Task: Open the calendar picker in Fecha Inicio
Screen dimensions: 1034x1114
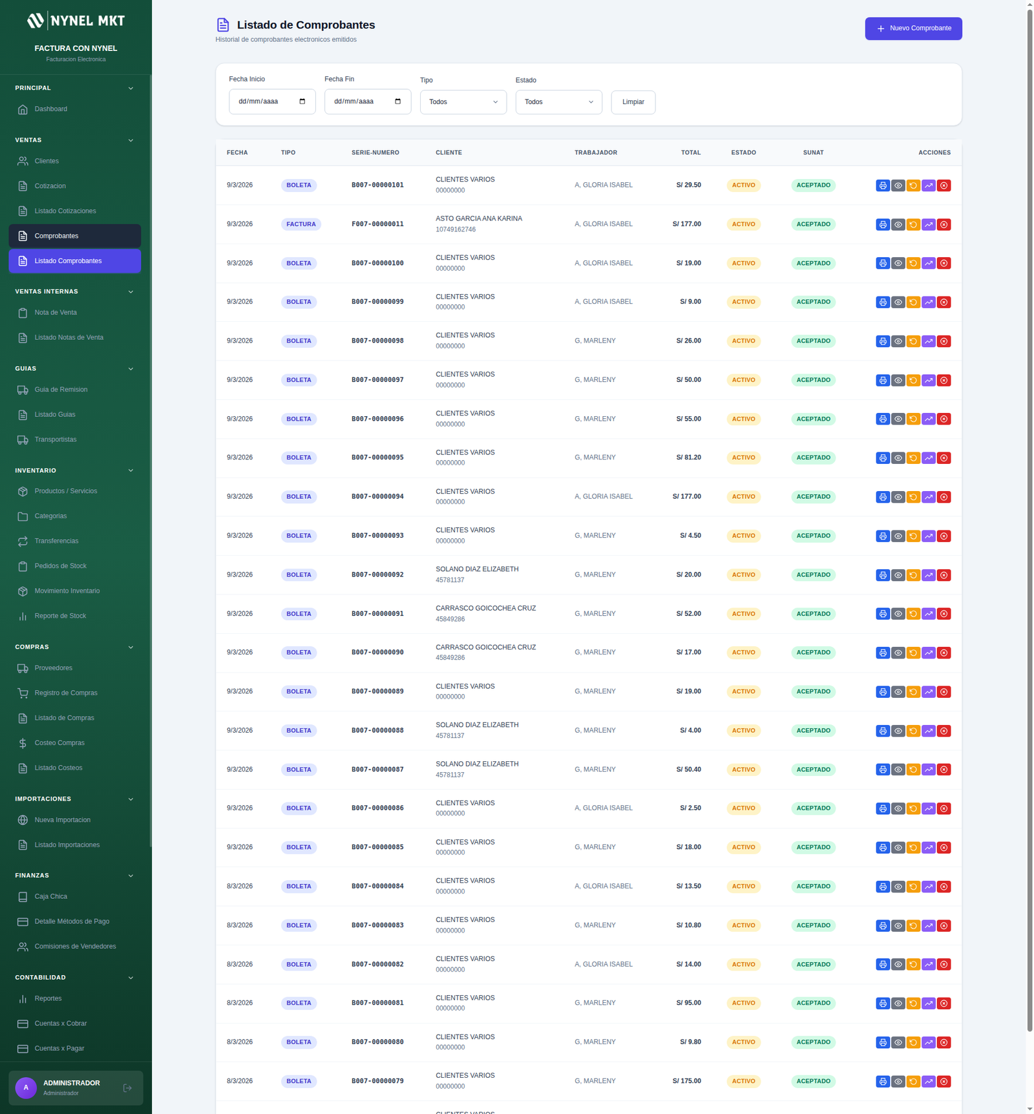Action: (x=302, y=101)
